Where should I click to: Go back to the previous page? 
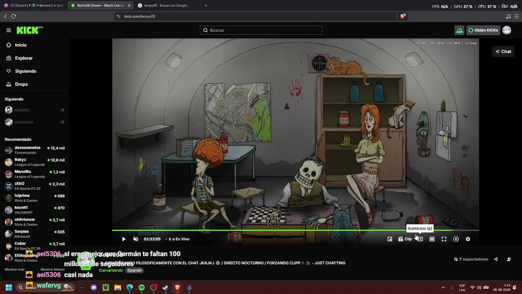coord(5,16)
